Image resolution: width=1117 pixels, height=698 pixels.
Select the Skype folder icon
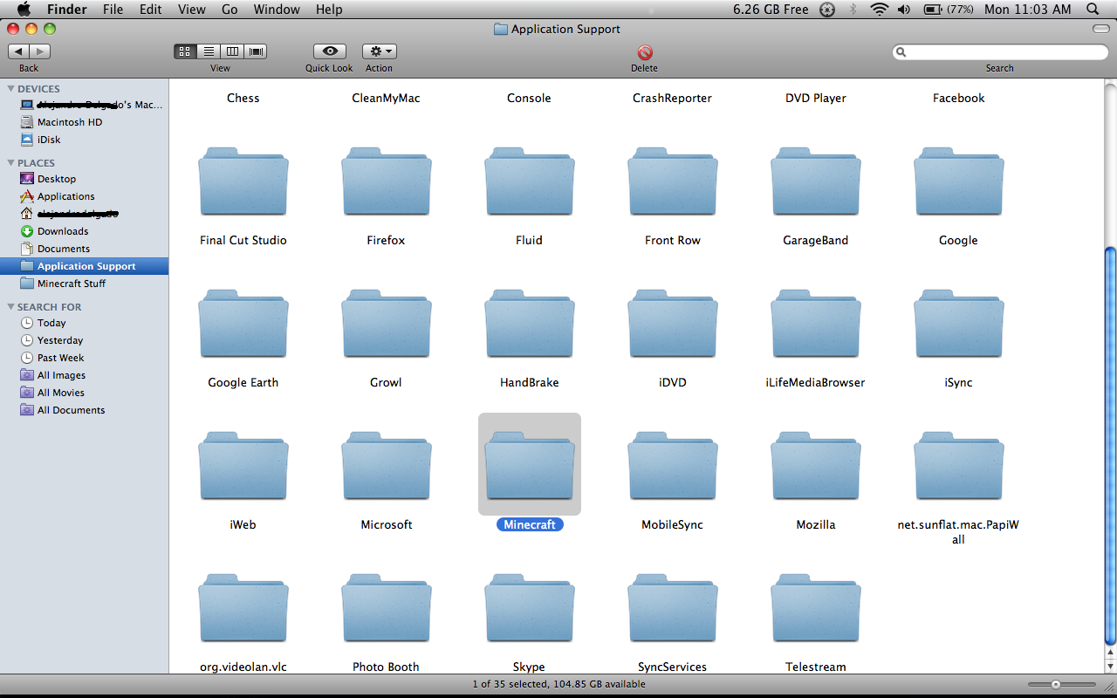[x=530, y=607]
